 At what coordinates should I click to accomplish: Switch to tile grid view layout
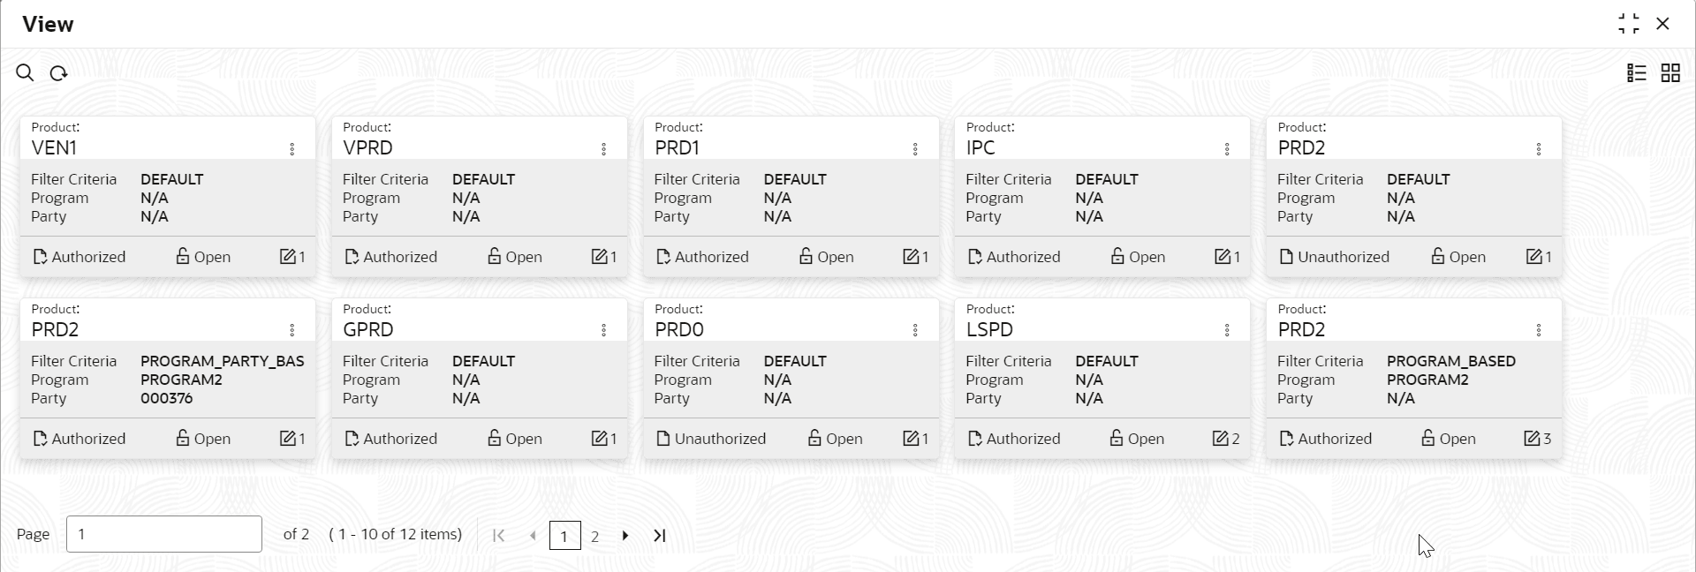pyautogui.click(x=1670, y=73)
